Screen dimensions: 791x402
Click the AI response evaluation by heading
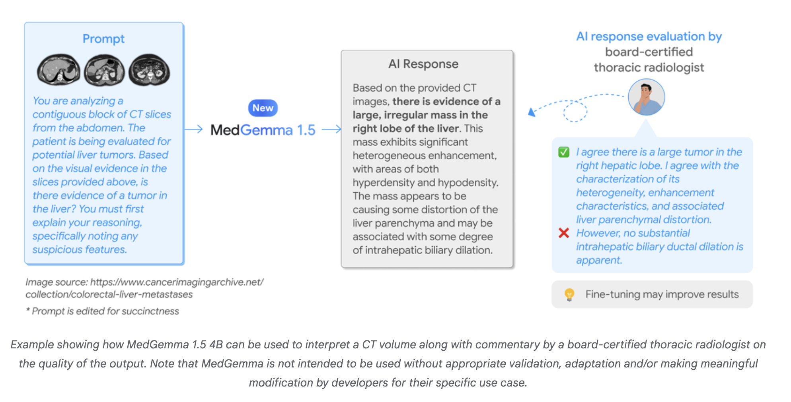tap(649, 37)
